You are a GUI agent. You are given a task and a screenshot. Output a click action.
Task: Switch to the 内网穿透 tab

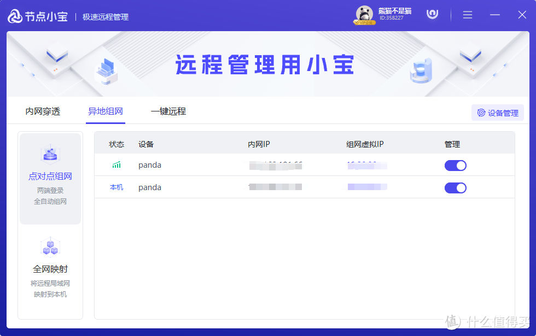(x=43, y=111)
